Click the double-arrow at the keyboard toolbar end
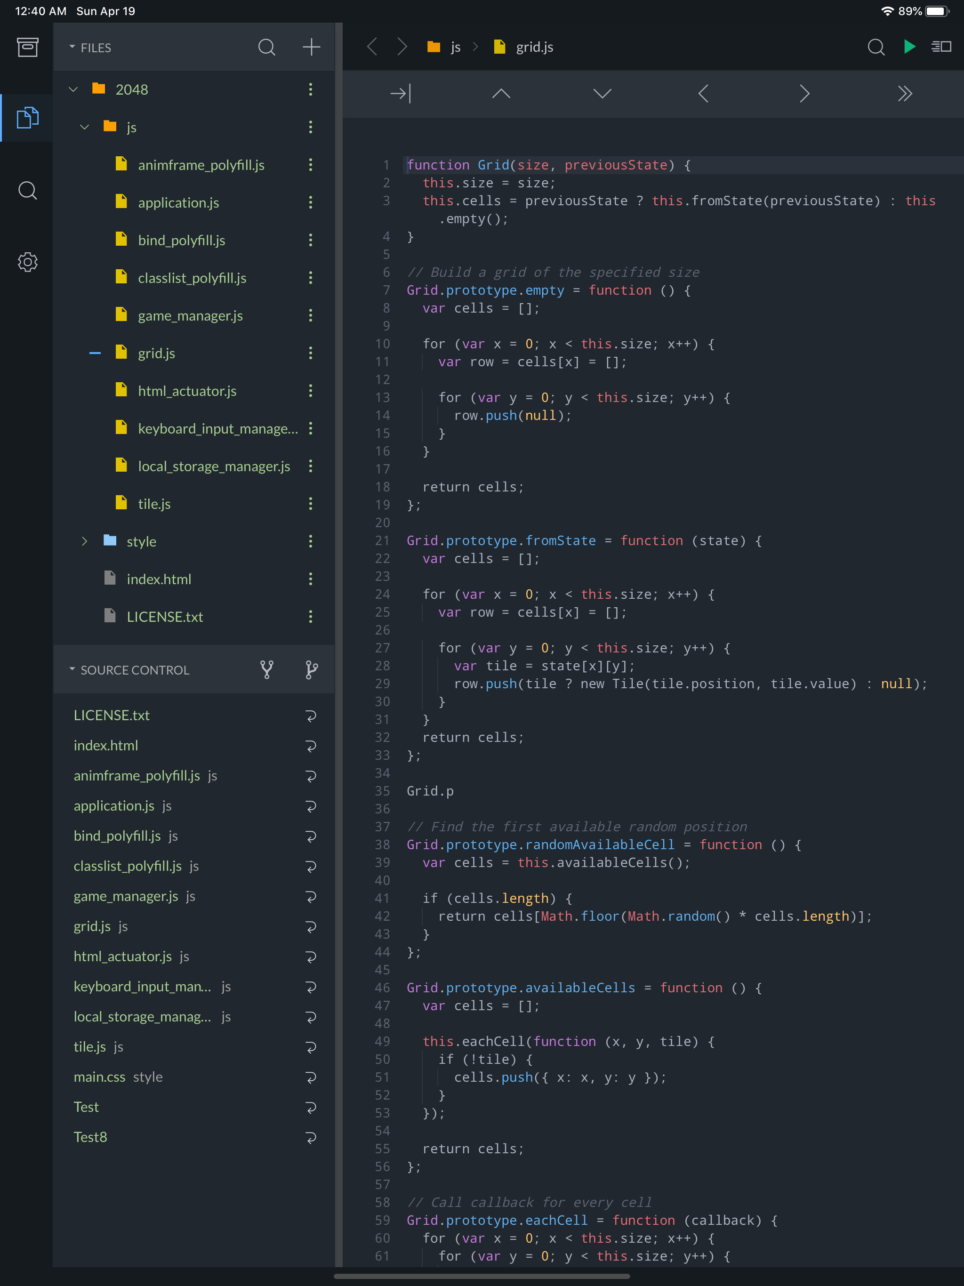 pos(905,94)
